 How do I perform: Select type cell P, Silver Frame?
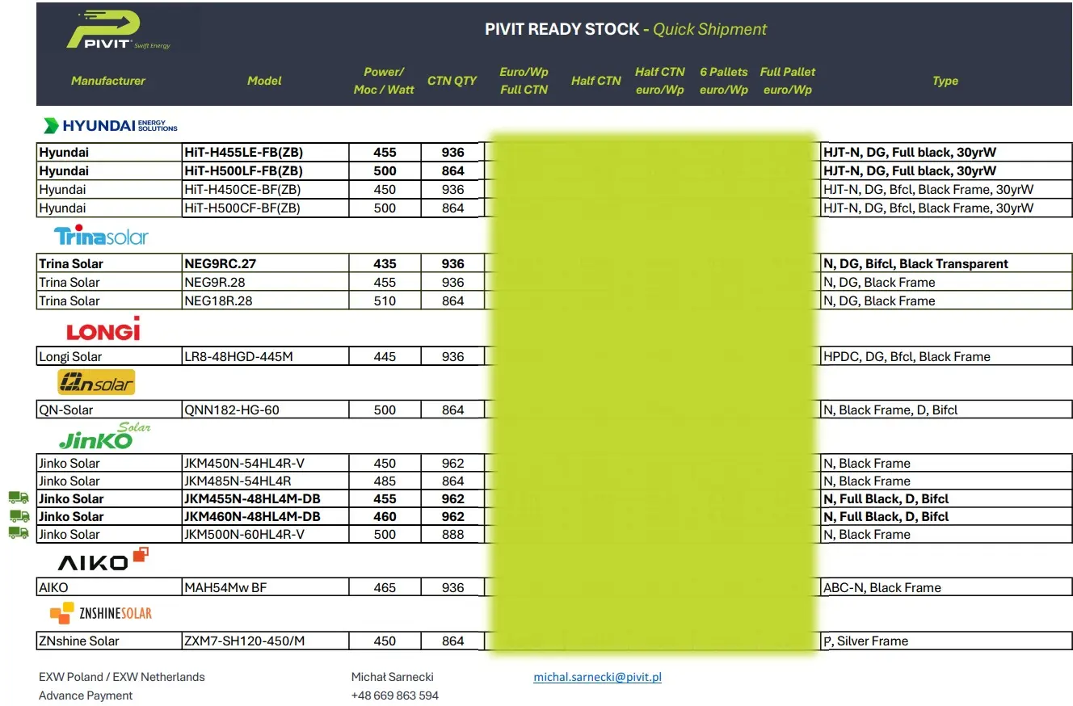tap(946, 641)
